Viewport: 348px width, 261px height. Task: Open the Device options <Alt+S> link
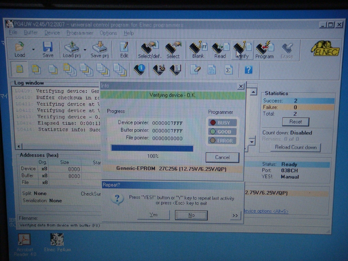tap(266, 211)
